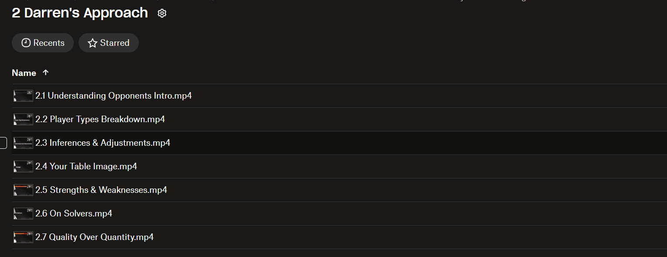Click thumbnail of 2.4 Your Table Image

click(23, 166)
